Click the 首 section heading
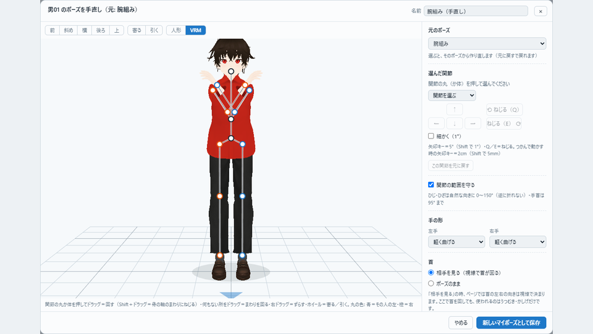Image resolution: width=593 pixels, height=334 pixels. coord(431,262)
